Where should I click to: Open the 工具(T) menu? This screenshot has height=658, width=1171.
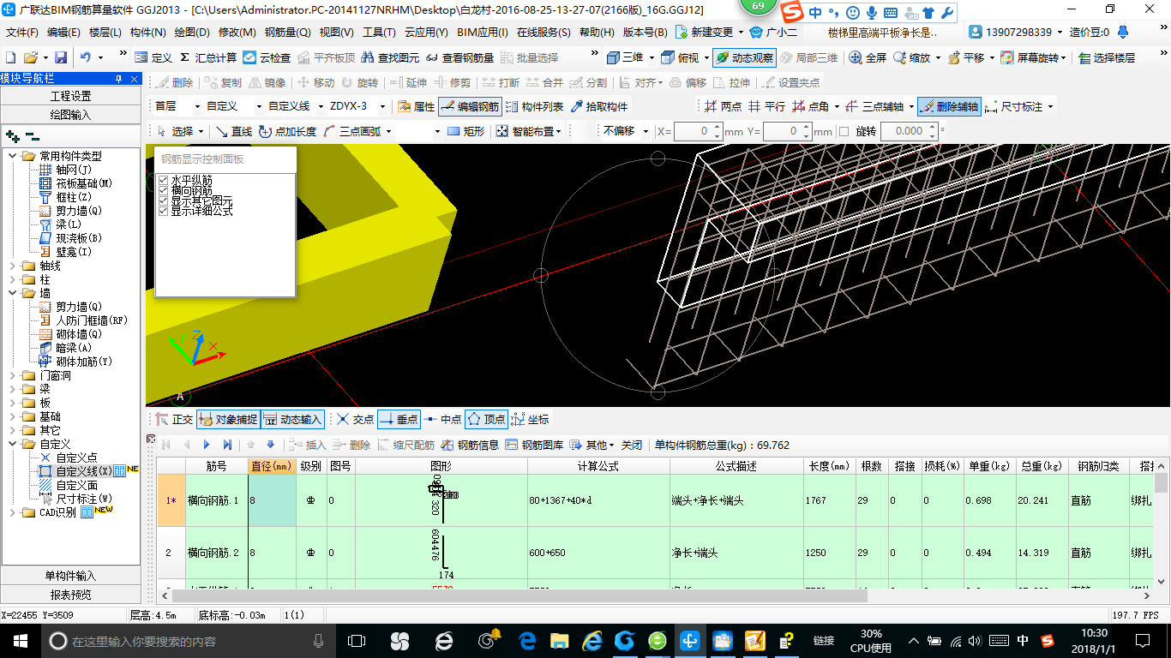379,33
